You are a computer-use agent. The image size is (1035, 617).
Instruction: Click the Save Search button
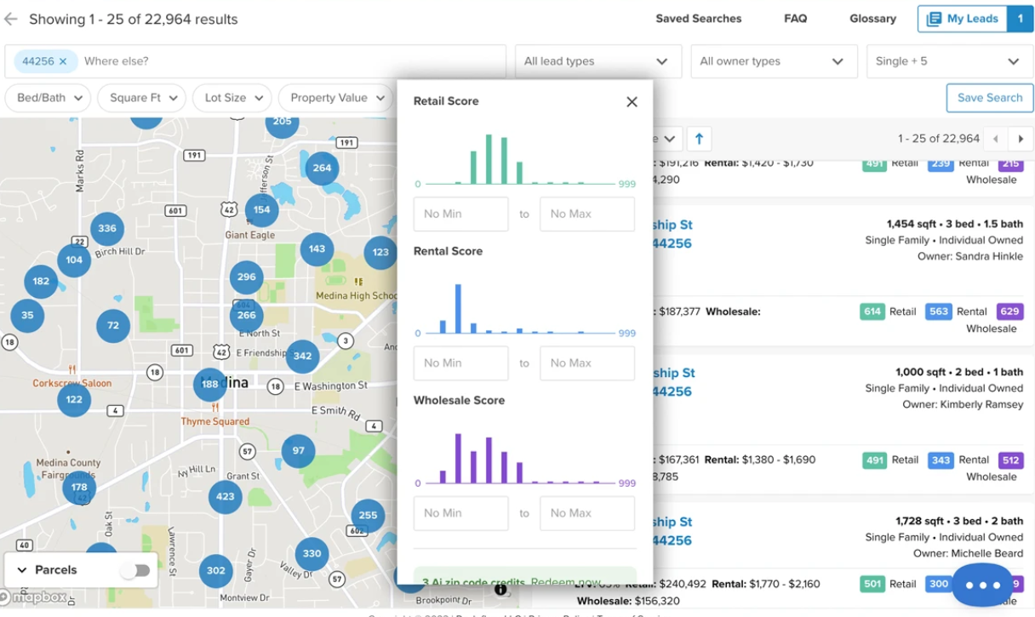[x=989, y=98]
